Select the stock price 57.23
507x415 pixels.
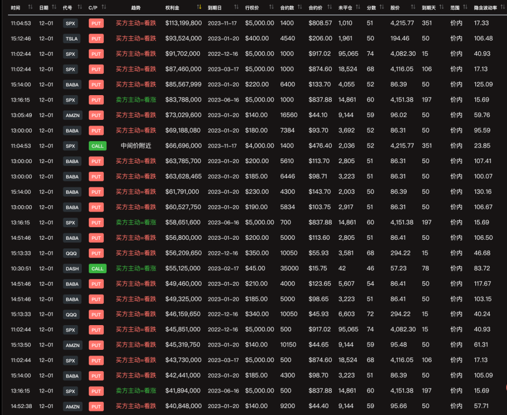[x=398, y=269]
